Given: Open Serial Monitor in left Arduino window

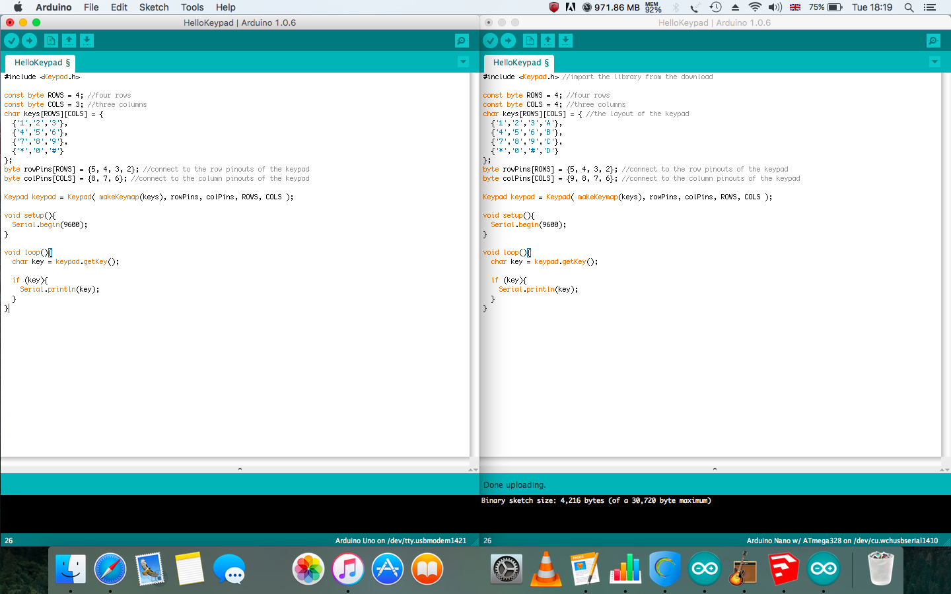Looking at the screenshot, I should click(x=462, y=41).
